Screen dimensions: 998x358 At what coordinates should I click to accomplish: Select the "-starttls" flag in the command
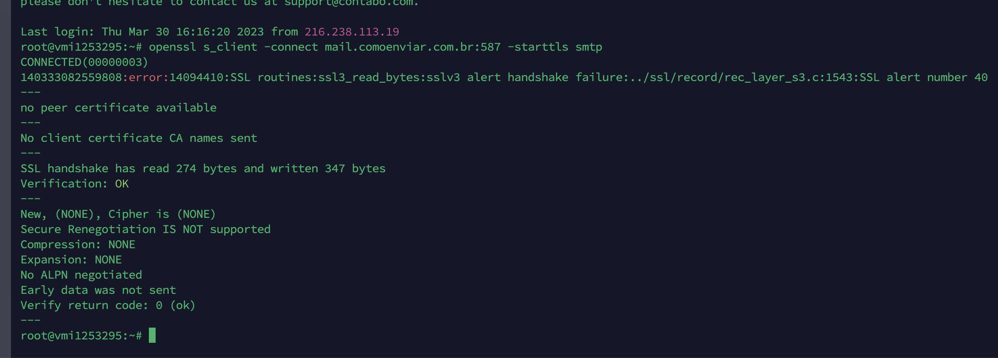coord(537,47)
